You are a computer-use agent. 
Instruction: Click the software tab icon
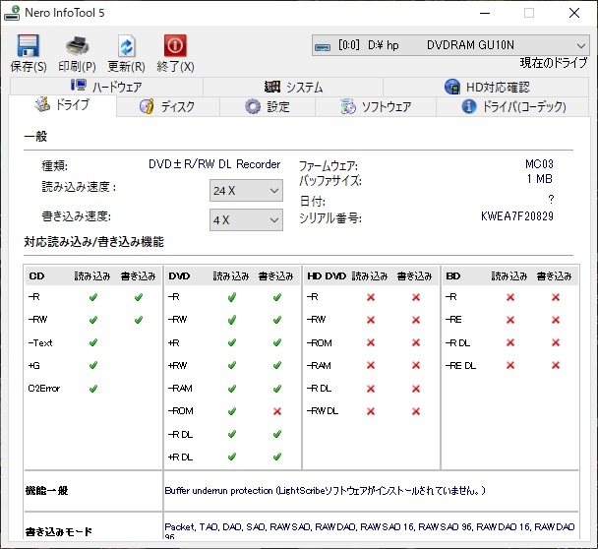click(348, 106)
